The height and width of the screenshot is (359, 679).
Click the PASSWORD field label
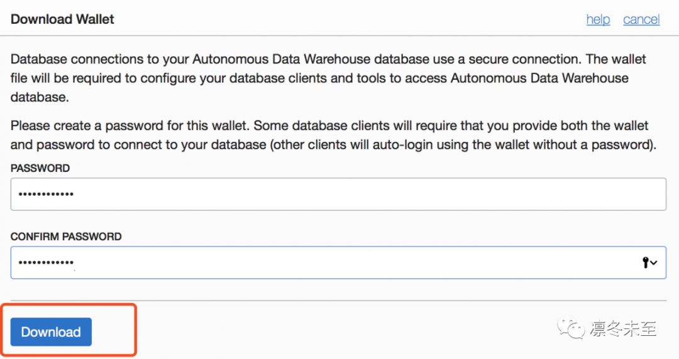pos(40,168)
